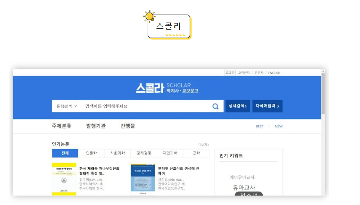Select the 경제경영 tab
Screen dimensions: 360x205
[144, 153]
